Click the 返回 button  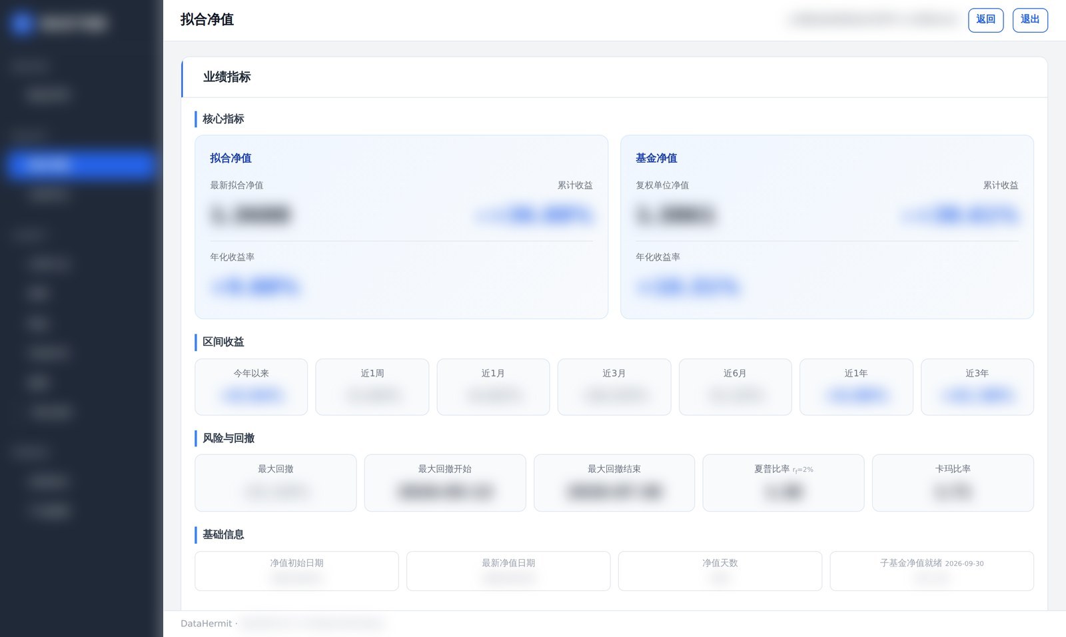pos(985,20)
